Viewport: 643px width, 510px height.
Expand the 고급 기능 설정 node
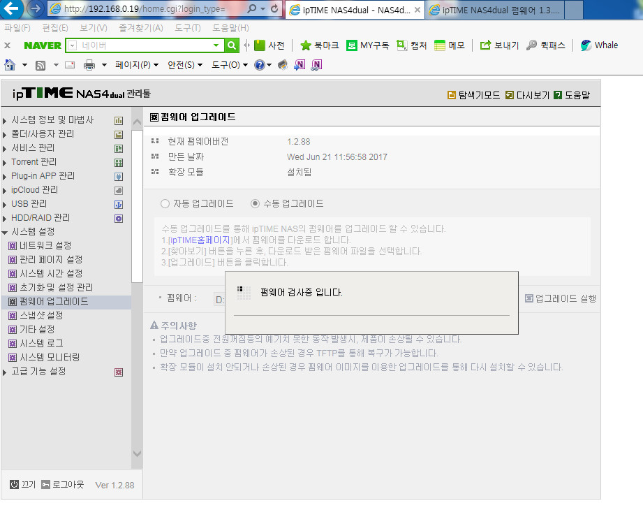coord(4,372)
